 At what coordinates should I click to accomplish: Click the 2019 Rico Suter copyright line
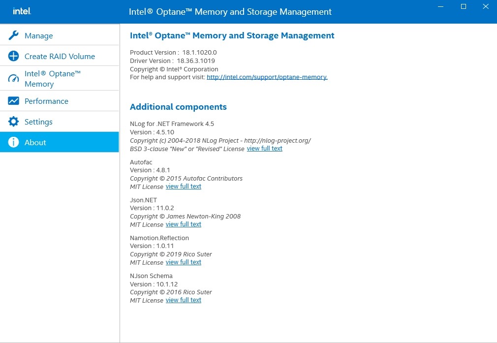point(171,254)
